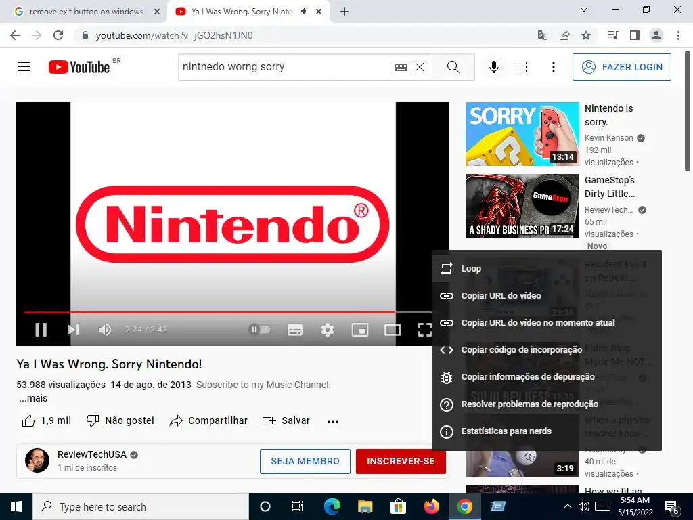The width and height of the screenshot is (693, 520).
Task: Open the ReviewTechUSA channel name link
Action: 92,454
